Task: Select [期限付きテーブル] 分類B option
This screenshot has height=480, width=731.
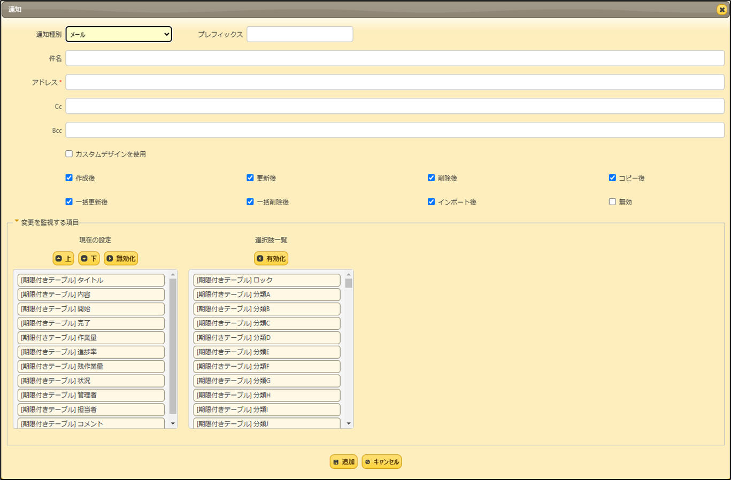Action: click(x=267, y=309)
